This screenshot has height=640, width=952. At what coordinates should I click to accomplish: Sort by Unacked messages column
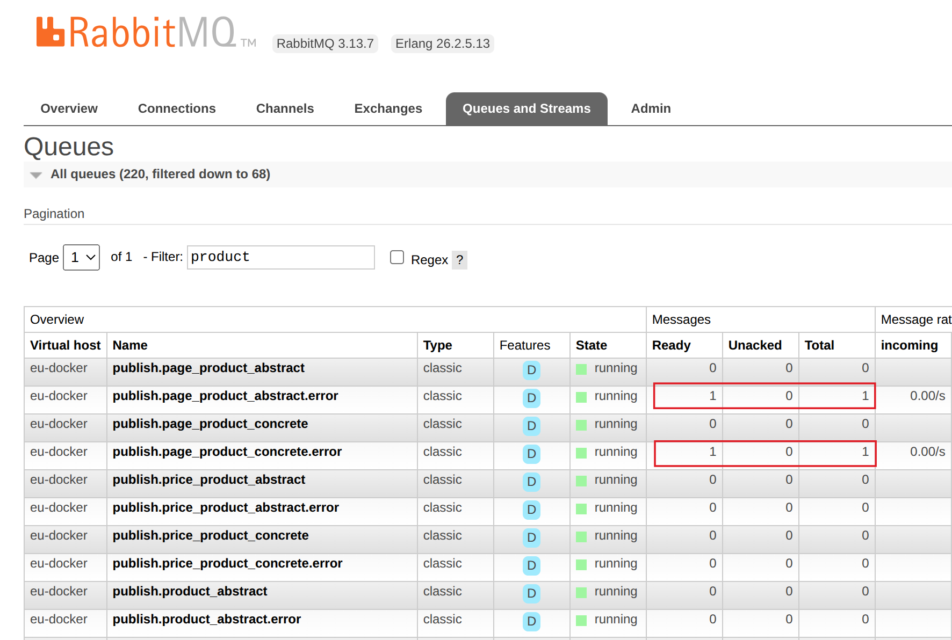tap(755, 345)
